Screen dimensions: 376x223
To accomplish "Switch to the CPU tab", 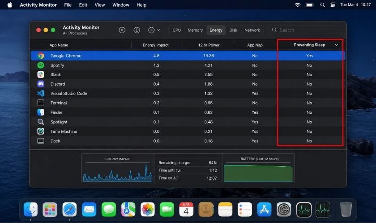I will point(177,30).
